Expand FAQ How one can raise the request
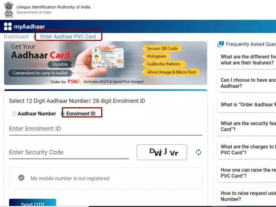This screenshot has height=207, width=276. (x=246, y=173)
